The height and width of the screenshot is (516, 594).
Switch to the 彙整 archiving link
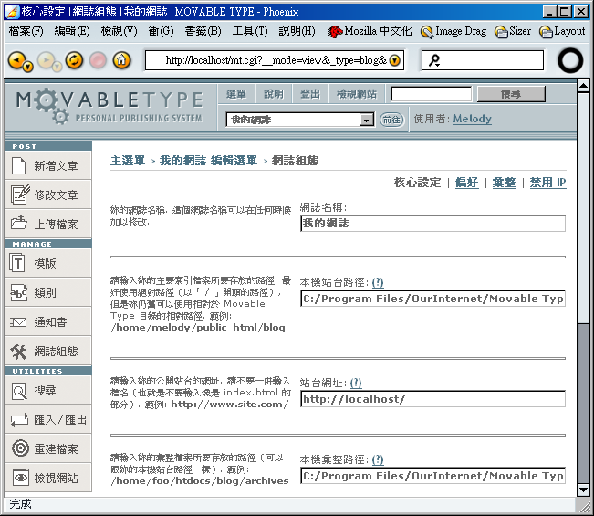(x=504, y=183)
